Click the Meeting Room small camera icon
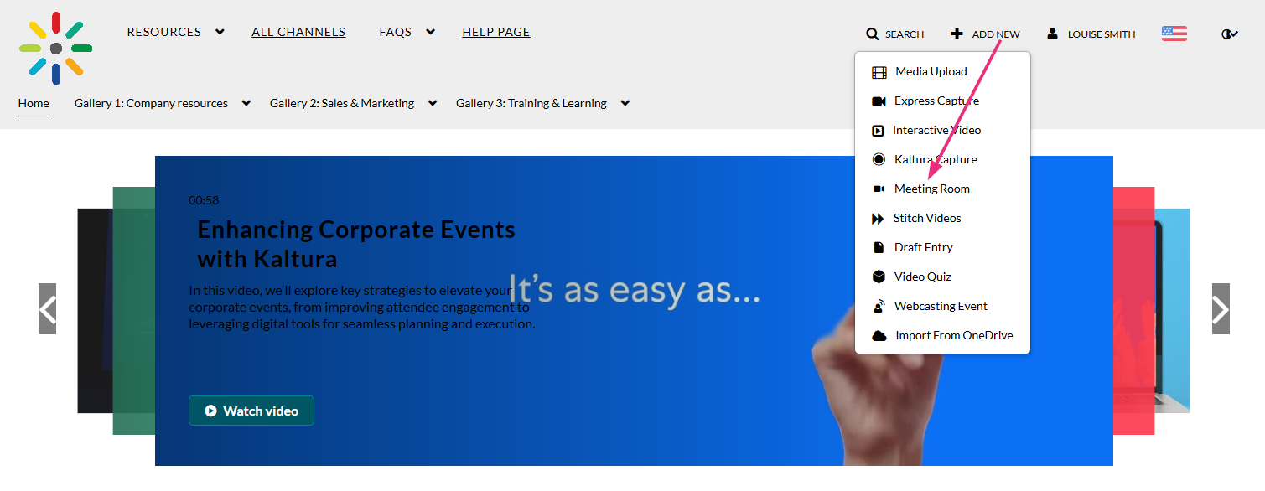 point(879,189)
